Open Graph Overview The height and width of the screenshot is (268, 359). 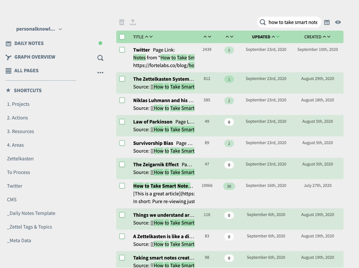[x=35, y=57]
